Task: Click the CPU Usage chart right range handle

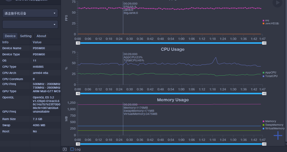Action: (x=264, y=94)
